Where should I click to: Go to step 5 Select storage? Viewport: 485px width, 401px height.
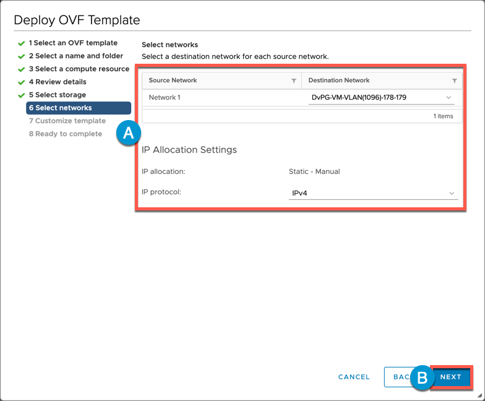[x=57, y=95]
